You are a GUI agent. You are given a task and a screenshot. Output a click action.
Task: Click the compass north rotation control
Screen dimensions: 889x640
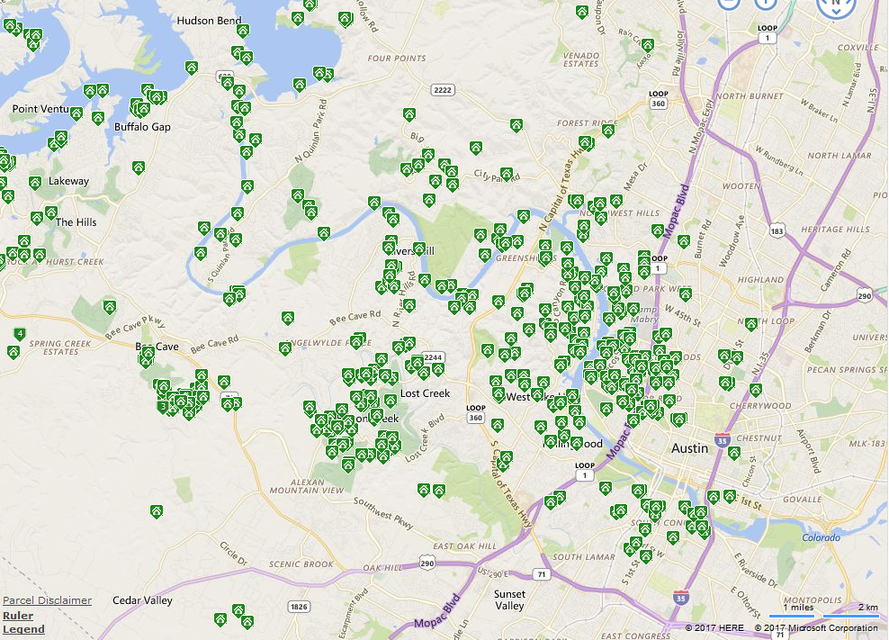click(x=834, y=5)
